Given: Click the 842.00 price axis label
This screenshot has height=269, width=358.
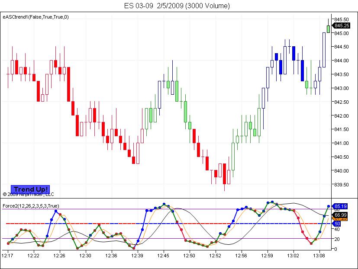Looking at the screenshot, I should [x=341, y=115].
